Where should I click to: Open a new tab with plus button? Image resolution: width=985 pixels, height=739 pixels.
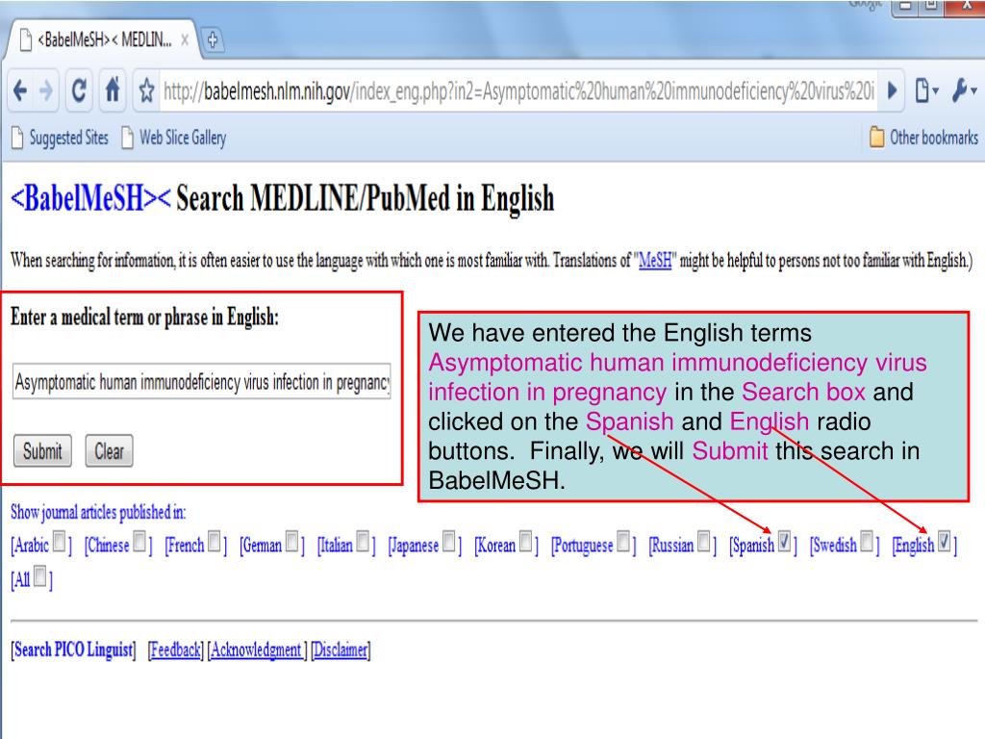click(213, 40)
